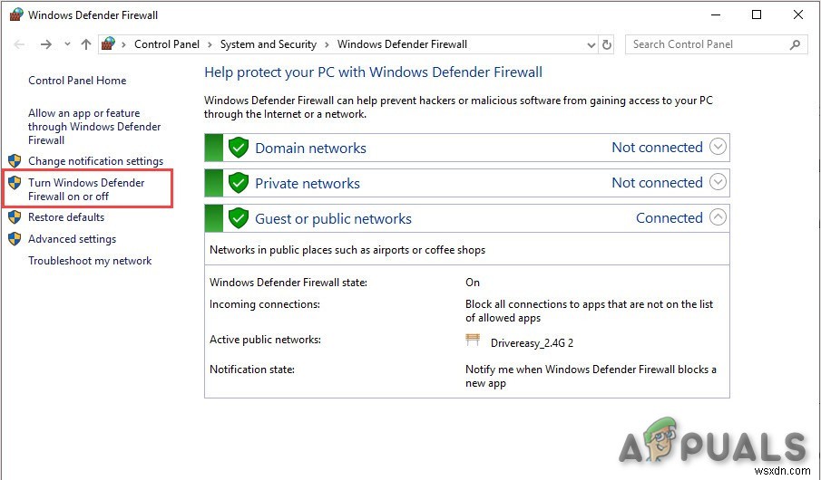This screenshot has width=821, height=480.
Task: Go forward with the Forward arrow
Action: 46,44
